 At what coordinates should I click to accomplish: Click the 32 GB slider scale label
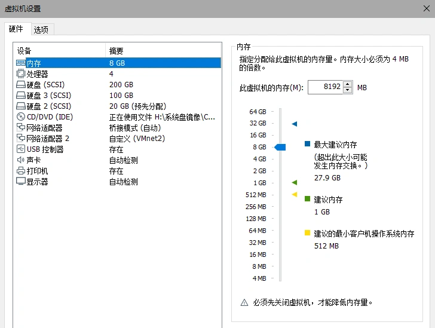tap(258, 123)
